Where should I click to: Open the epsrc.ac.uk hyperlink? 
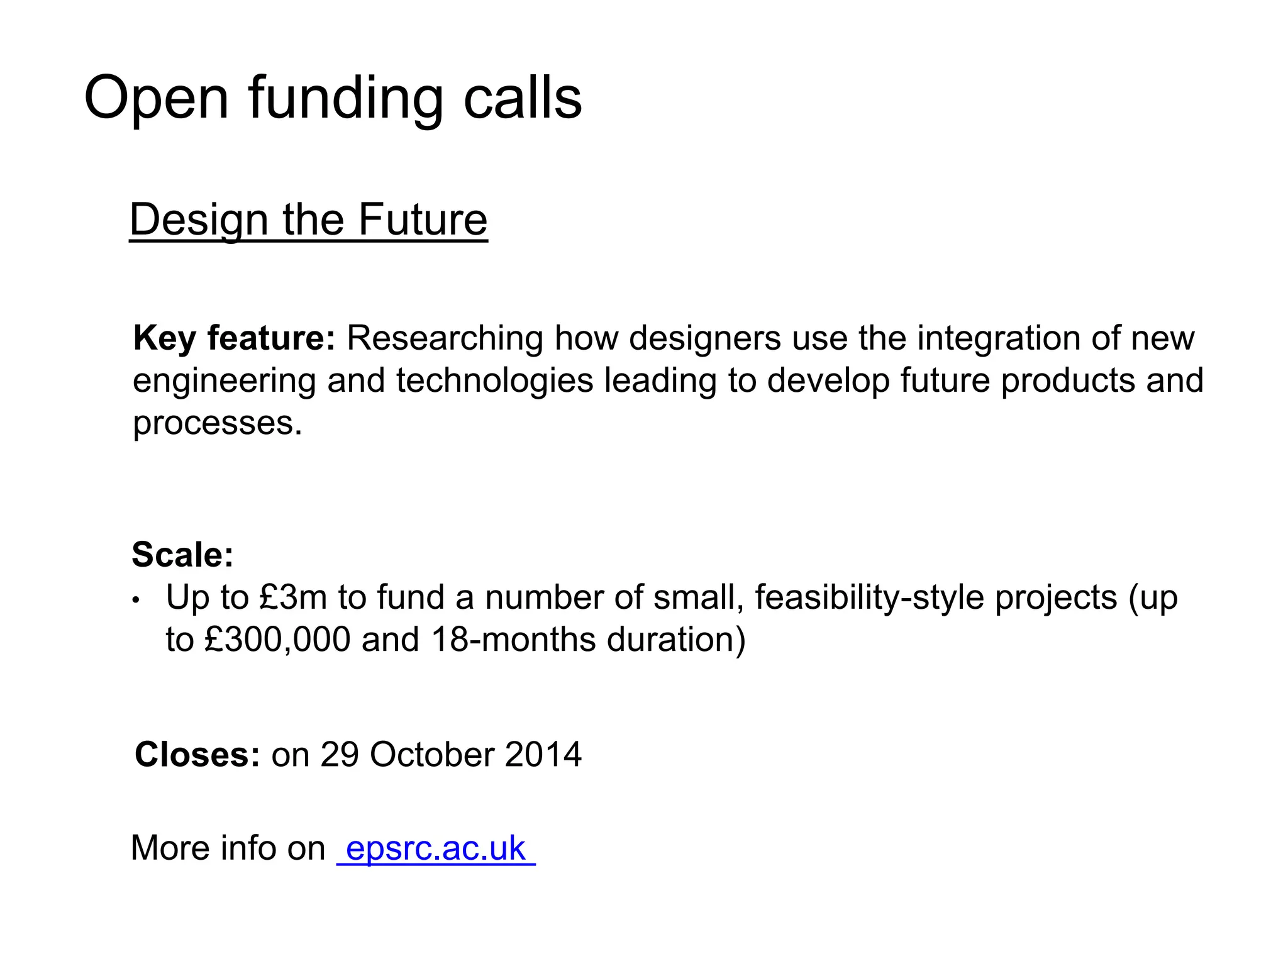pyautogui.click(x=436, y=848)
